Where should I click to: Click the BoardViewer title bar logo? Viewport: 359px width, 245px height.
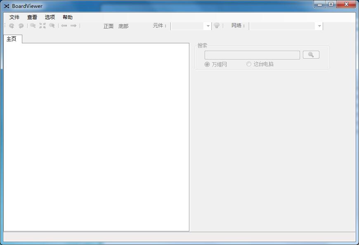[6, 6]
